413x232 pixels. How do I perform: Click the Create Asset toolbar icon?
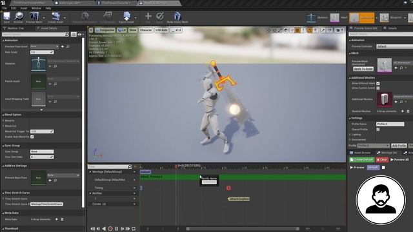tap(55, 16)
